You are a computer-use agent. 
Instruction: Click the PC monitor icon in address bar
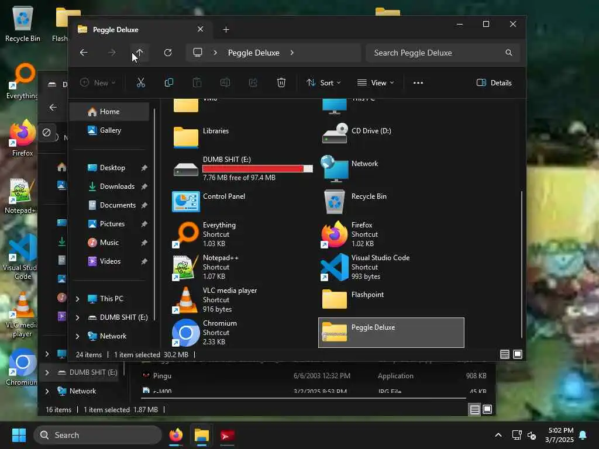coord(198,52)
